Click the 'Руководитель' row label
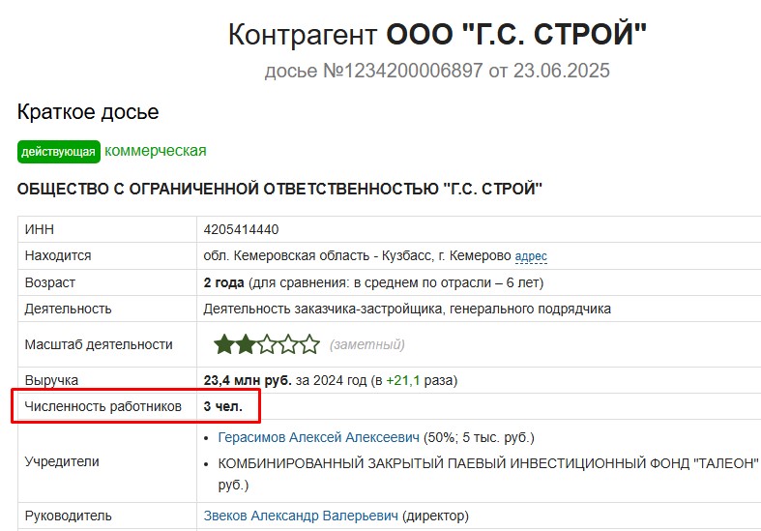Screen dimensions: 761x531 (x=68, y=516)
